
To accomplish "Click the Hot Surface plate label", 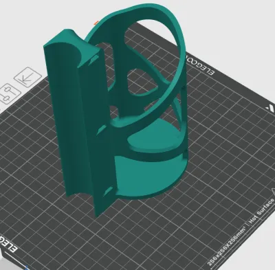I will point(261,211).
